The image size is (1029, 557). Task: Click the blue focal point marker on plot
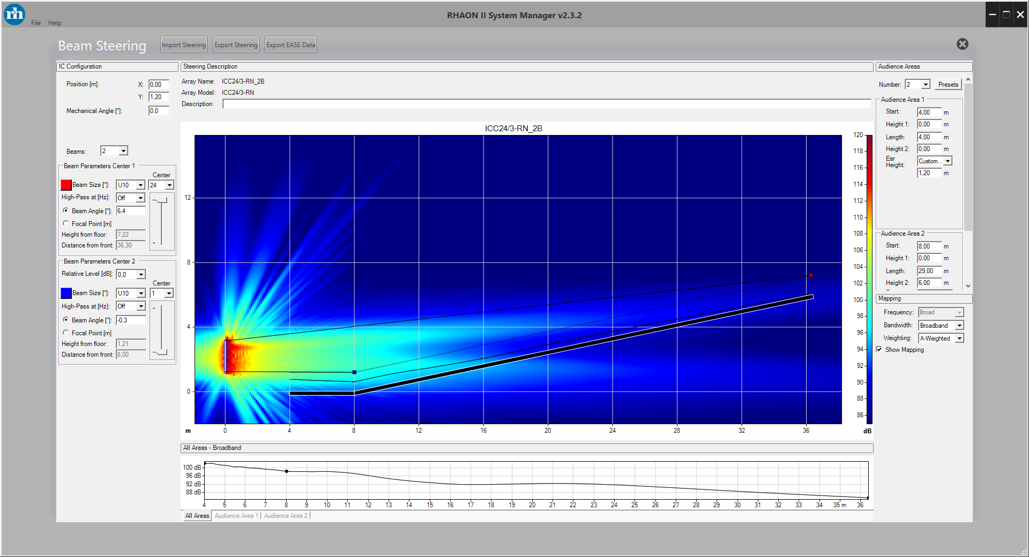click(354, 372)
